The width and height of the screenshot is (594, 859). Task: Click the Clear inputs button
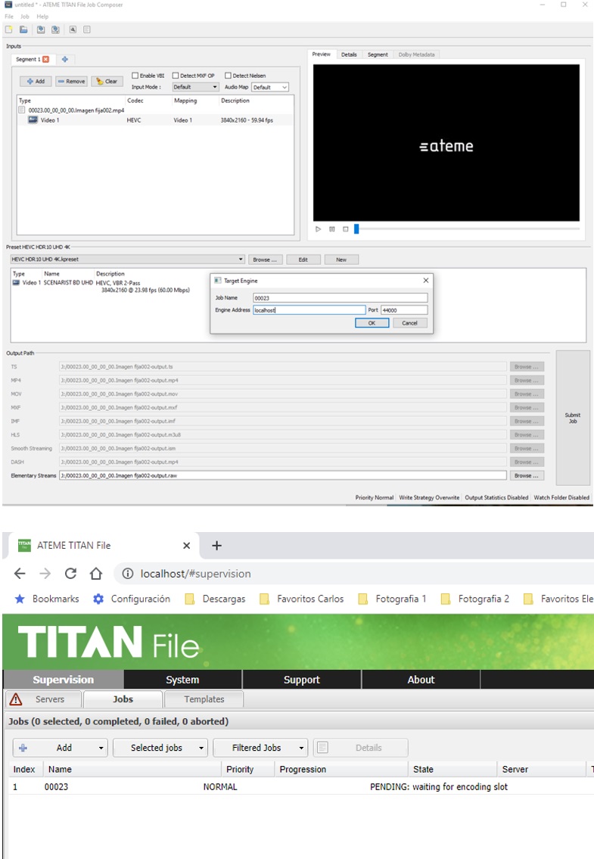107,81
